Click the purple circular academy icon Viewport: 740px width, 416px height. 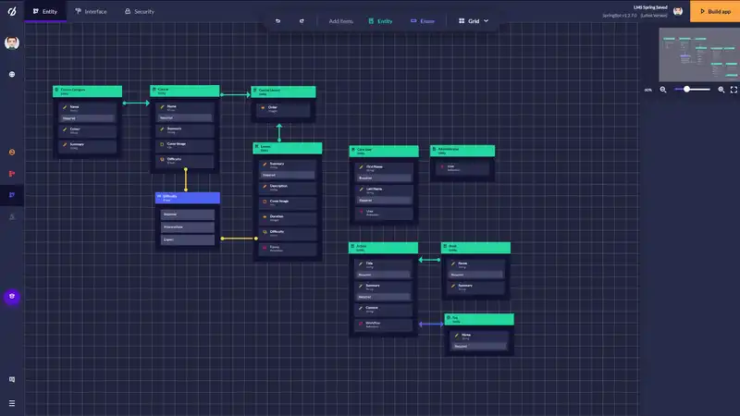12,297
